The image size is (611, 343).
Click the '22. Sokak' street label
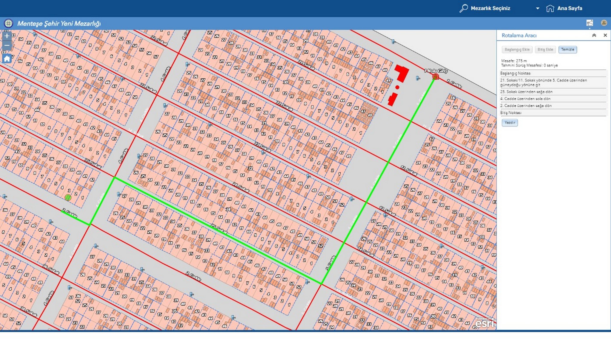tap(284, 106)
